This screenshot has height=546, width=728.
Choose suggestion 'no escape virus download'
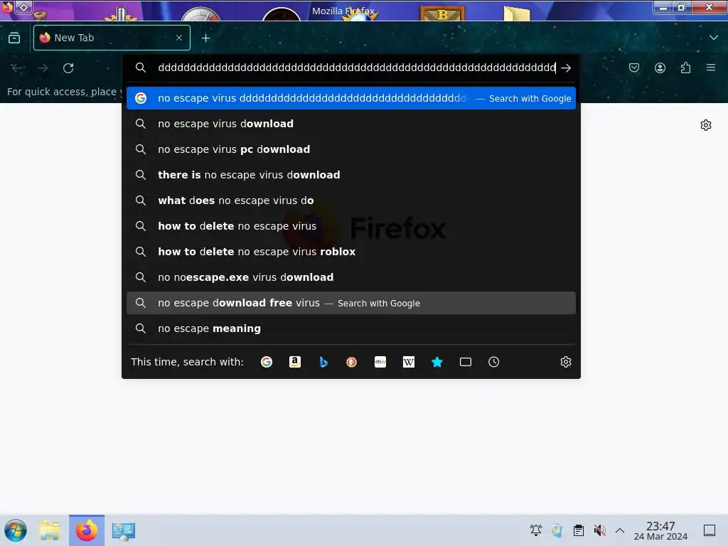point(351,124)
